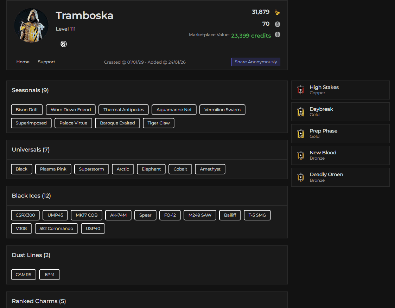Click the Bailiff Black Ice tag
The height and width of the screenshot is (308, 395).
[x=230, y=215]
